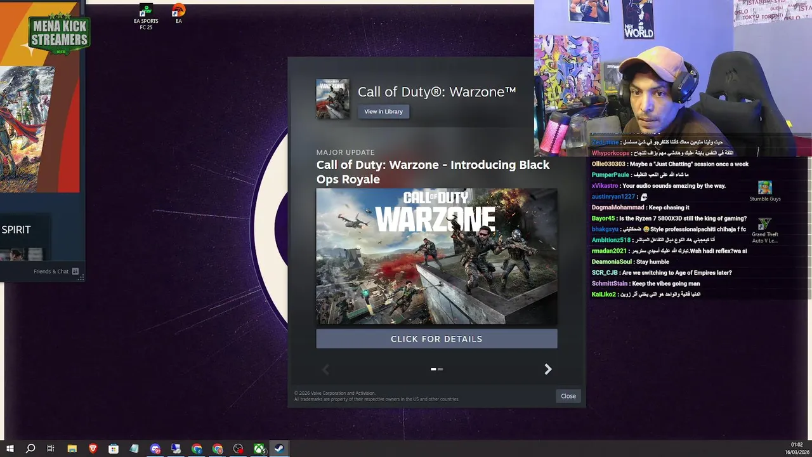Screen dimensions: 812x457
Task: Open the Xbox app taskbar icon
Action: click(259, 449)
